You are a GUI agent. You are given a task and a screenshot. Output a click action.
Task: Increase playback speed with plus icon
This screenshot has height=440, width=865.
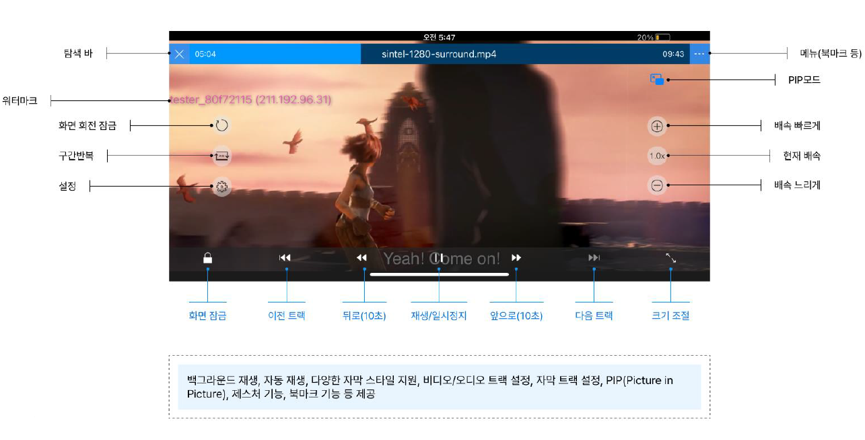[x=657, y=126]
